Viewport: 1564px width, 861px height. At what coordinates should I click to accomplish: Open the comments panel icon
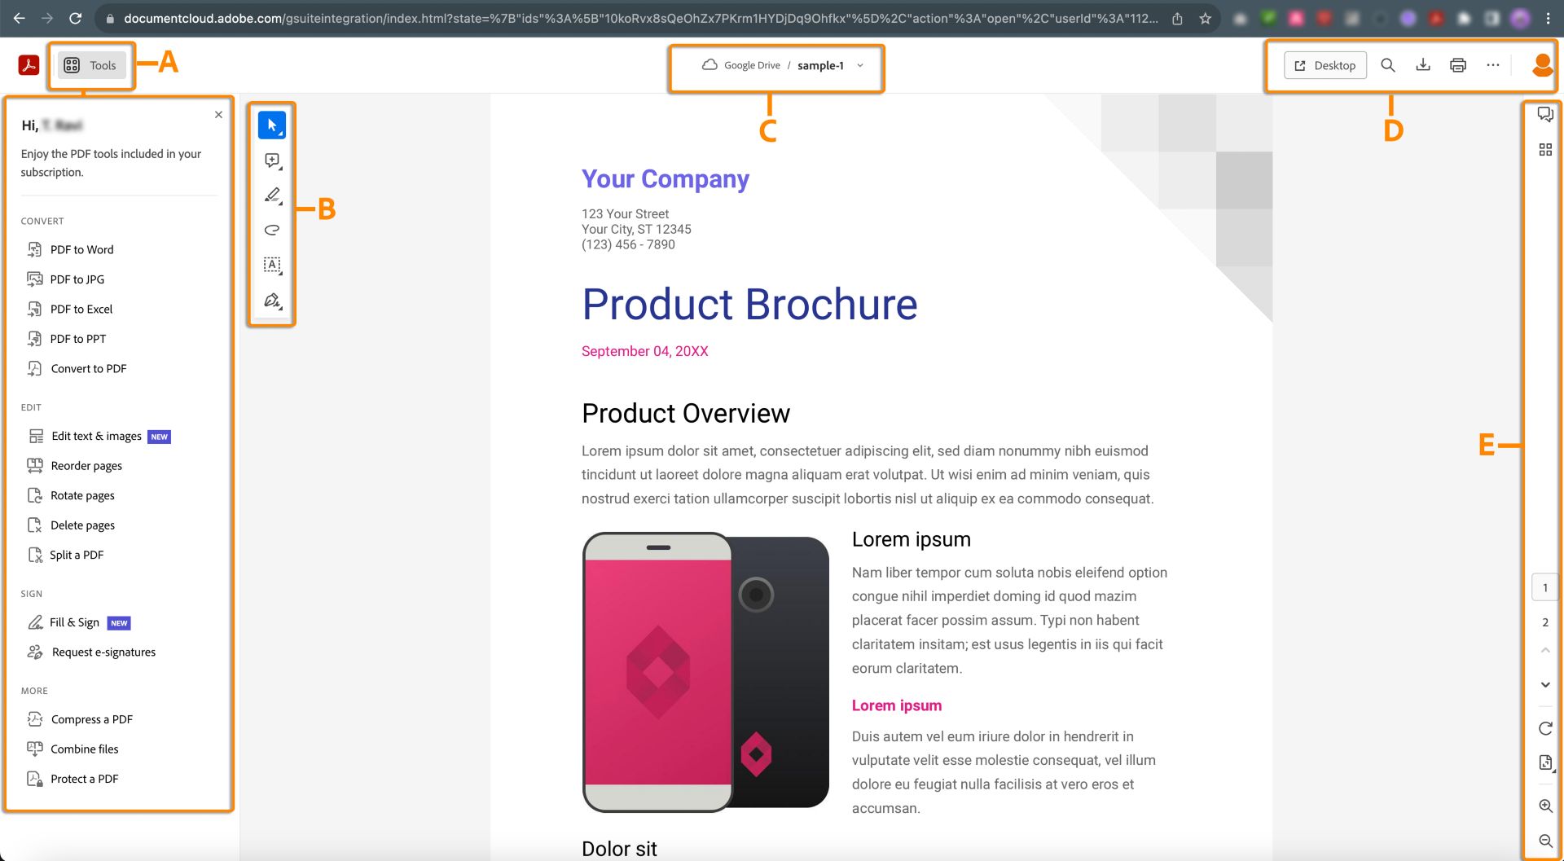click(1544, 114)
